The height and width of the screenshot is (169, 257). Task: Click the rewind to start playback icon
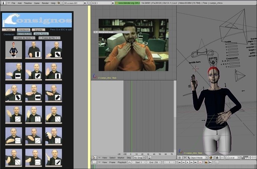click(180, 162)
